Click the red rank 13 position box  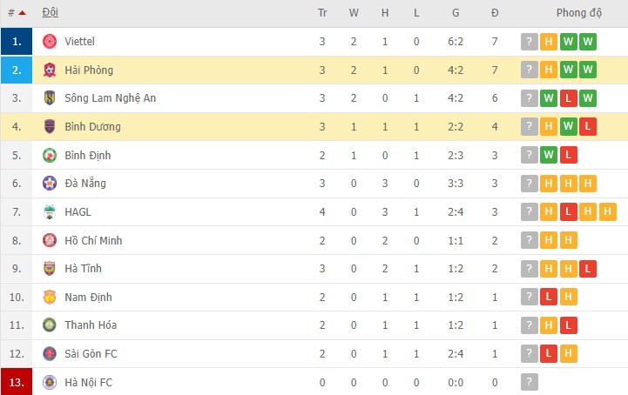point(17,382)
